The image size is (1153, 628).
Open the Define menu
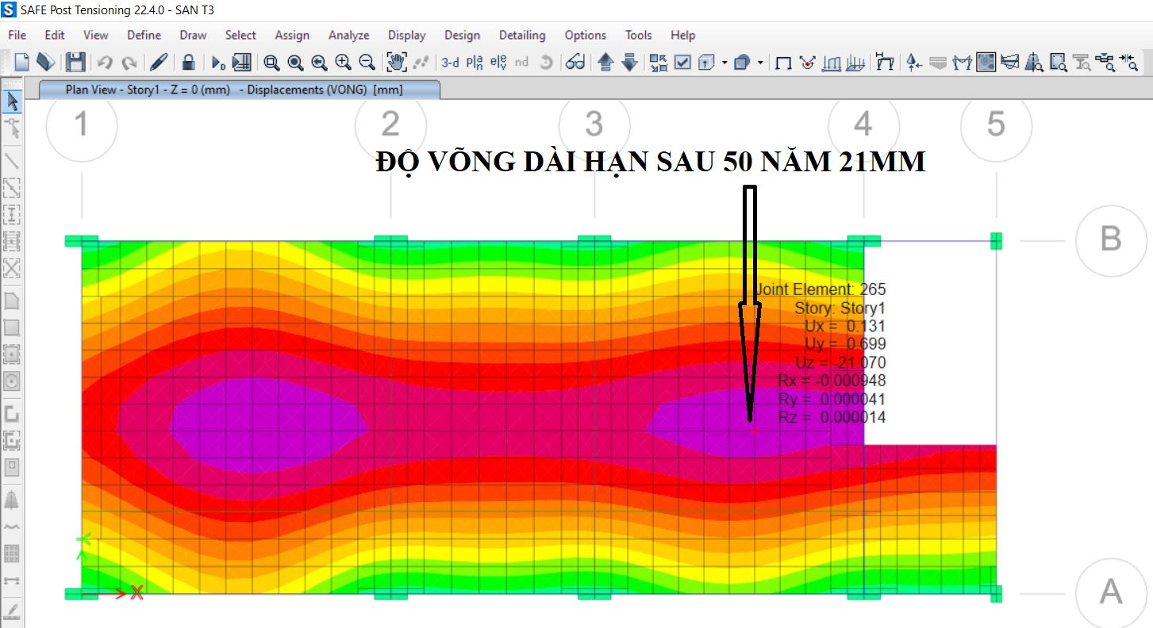coord(144,35)
